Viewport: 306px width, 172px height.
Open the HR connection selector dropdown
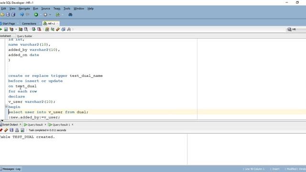[296, 29]
